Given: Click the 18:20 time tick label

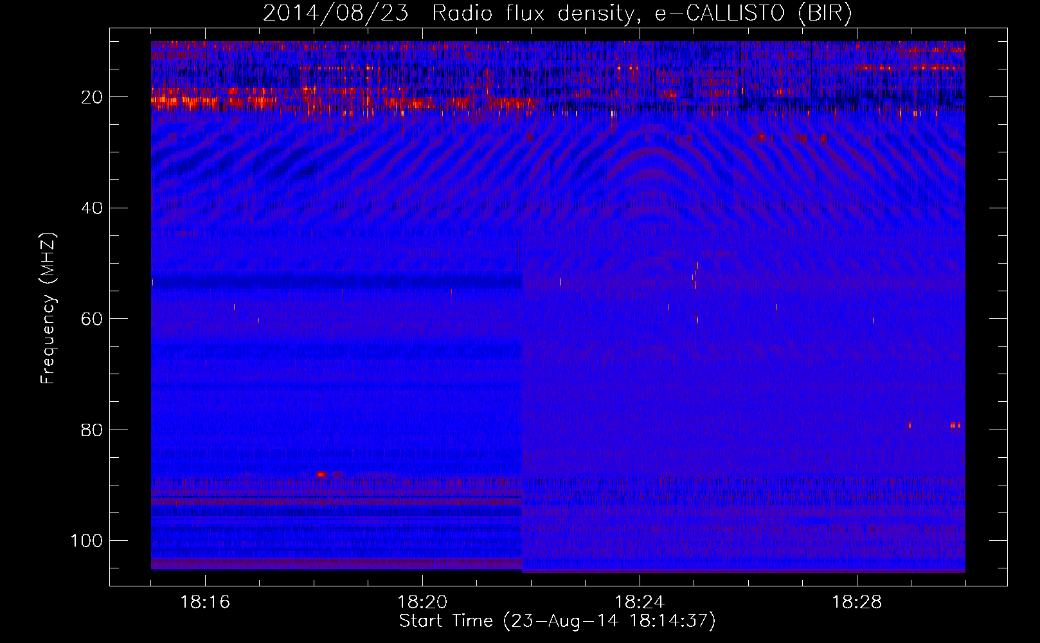Looking at the screenshot, I should (422, 602).
